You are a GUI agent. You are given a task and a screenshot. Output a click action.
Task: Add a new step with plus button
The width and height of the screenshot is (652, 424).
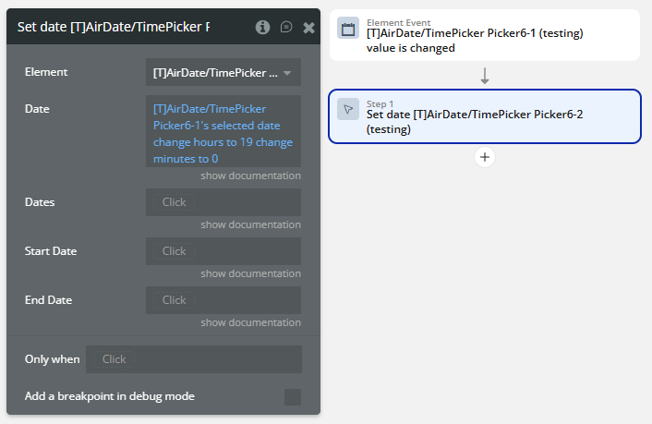[x=485, y=157]
